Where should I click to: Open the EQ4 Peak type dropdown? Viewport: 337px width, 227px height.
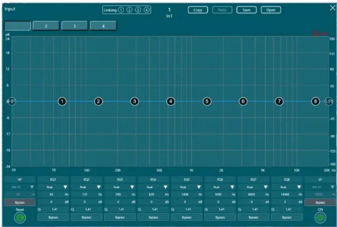[153, 187]
